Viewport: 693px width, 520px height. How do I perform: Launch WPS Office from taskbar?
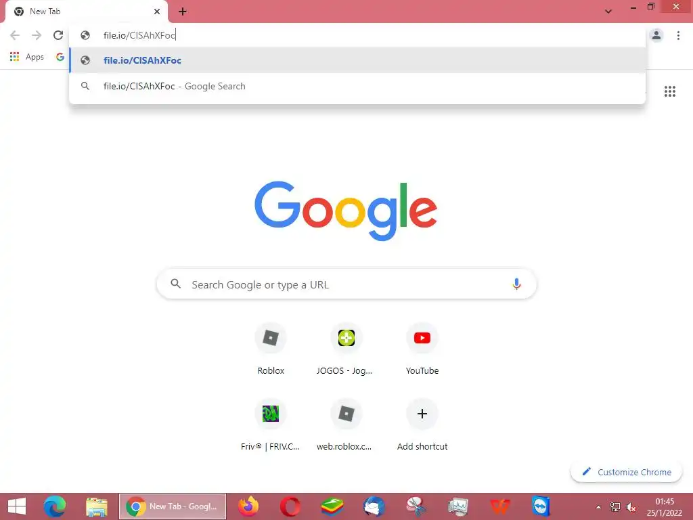click(500, 506)
